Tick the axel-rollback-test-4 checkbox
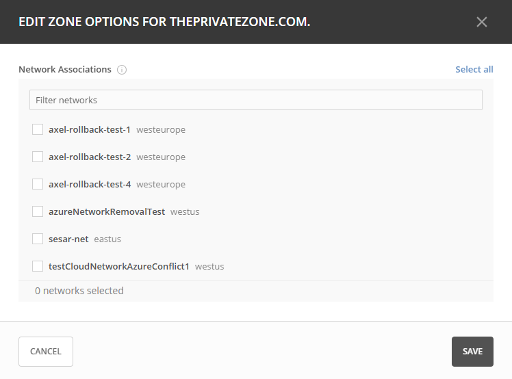Screen dimensions: 512x379 point(38,184)
